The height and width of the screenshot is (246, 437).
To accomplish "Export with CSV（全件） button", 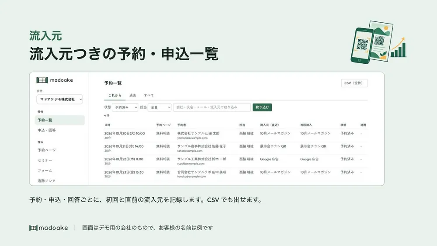I will pos(354,83).
